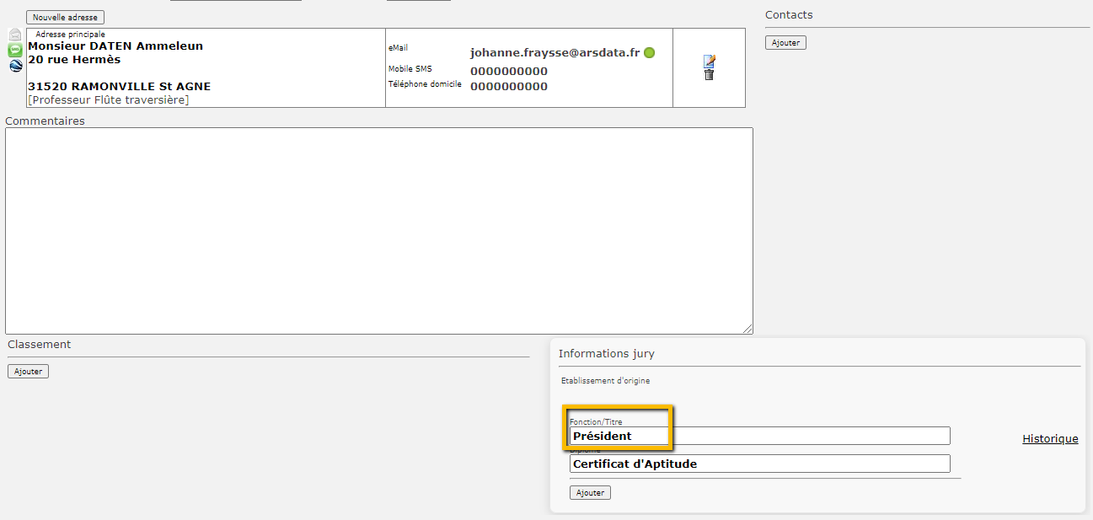Click the Fonction/Titre field containing Président

tap(760, 436)
